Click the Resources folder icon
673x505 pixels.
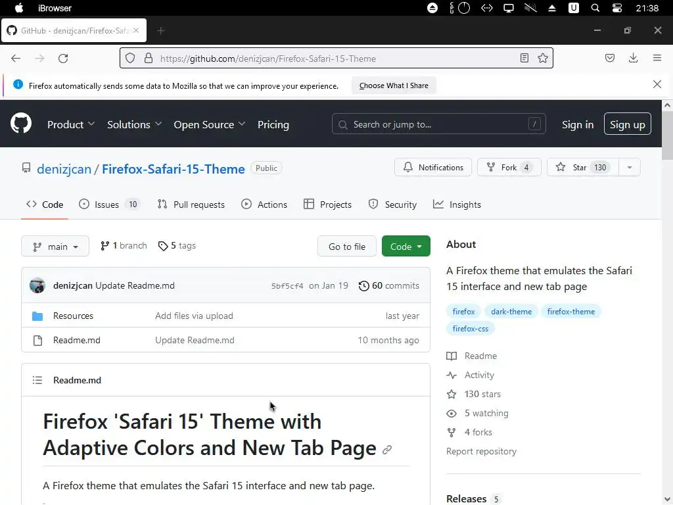[x=37, y=316]
